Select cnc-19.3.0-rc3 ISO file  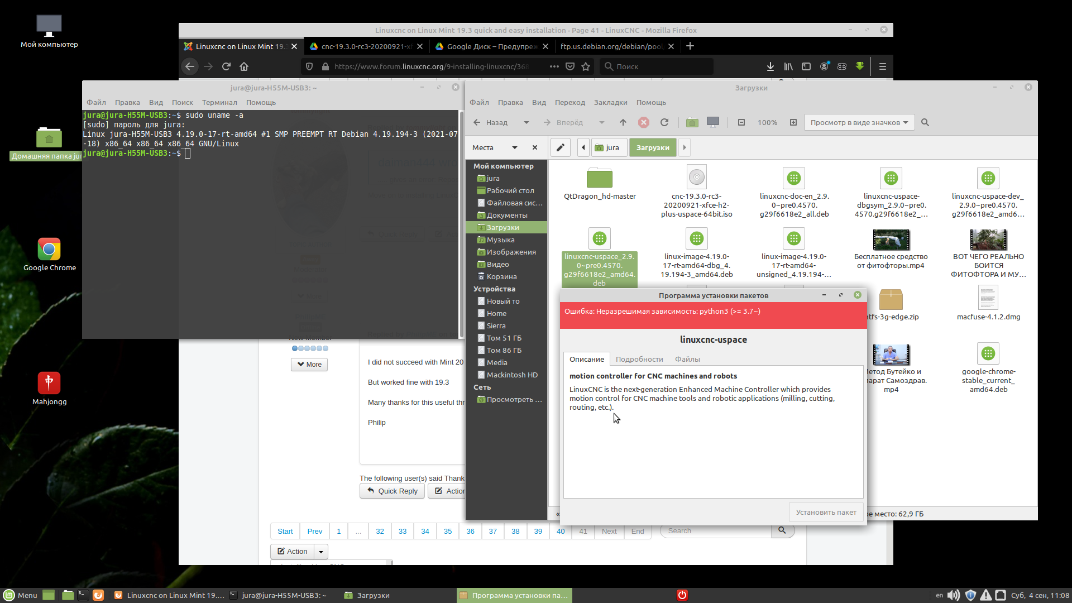tap(697, 192)
